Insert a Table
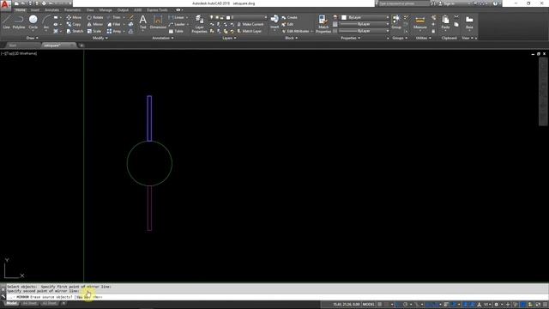The image size is (549, 309). (x=176, y=31)
